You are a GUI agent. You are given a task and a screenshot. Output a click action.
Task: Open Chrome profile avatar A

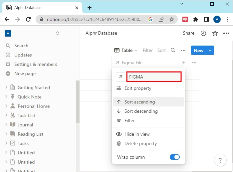pos(217,19)
